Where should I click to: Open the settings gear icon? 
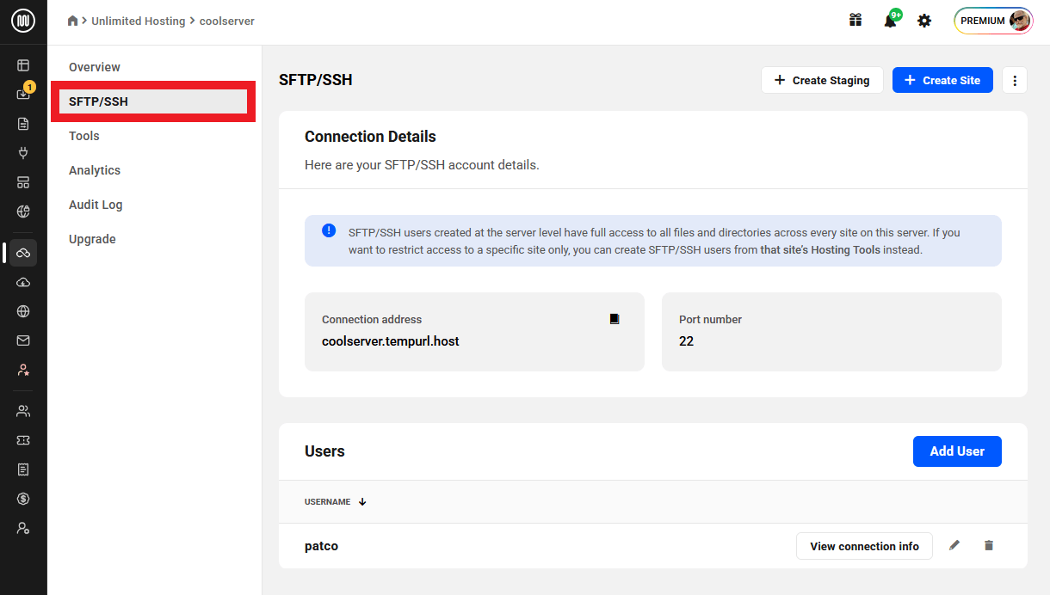[x=924, y=21]
